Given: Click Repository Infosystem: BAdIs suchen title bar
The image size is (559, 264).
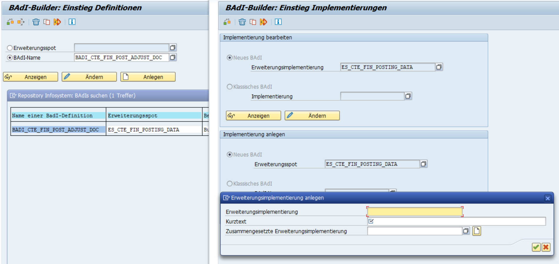Looking at the screenshot, I should [108, 95].
